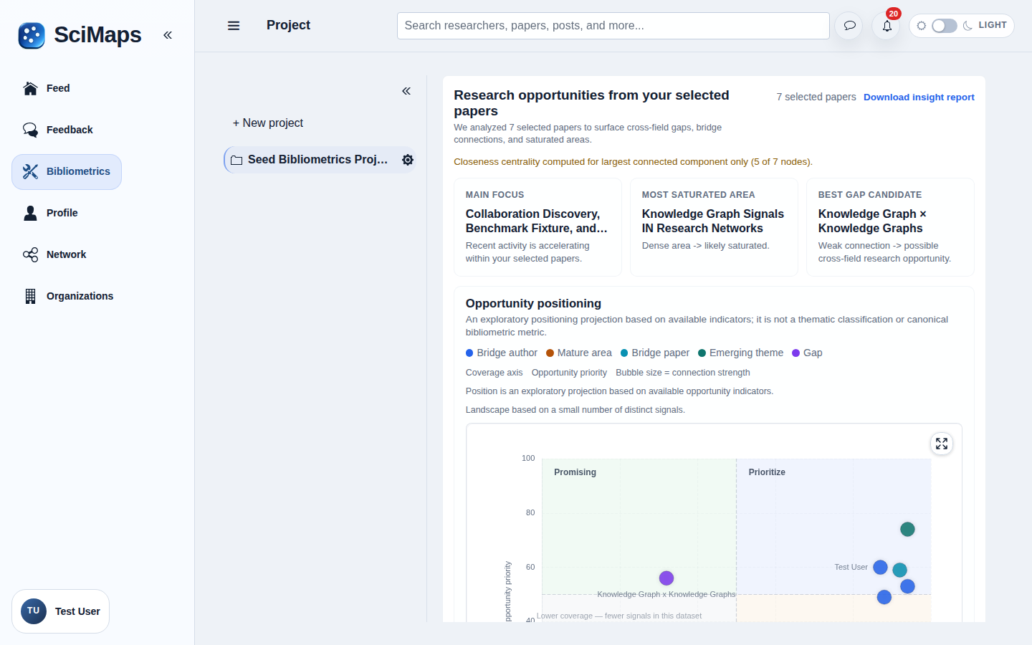
Task: Toggle Gap legend item
Action: click(x=807, y=353)
